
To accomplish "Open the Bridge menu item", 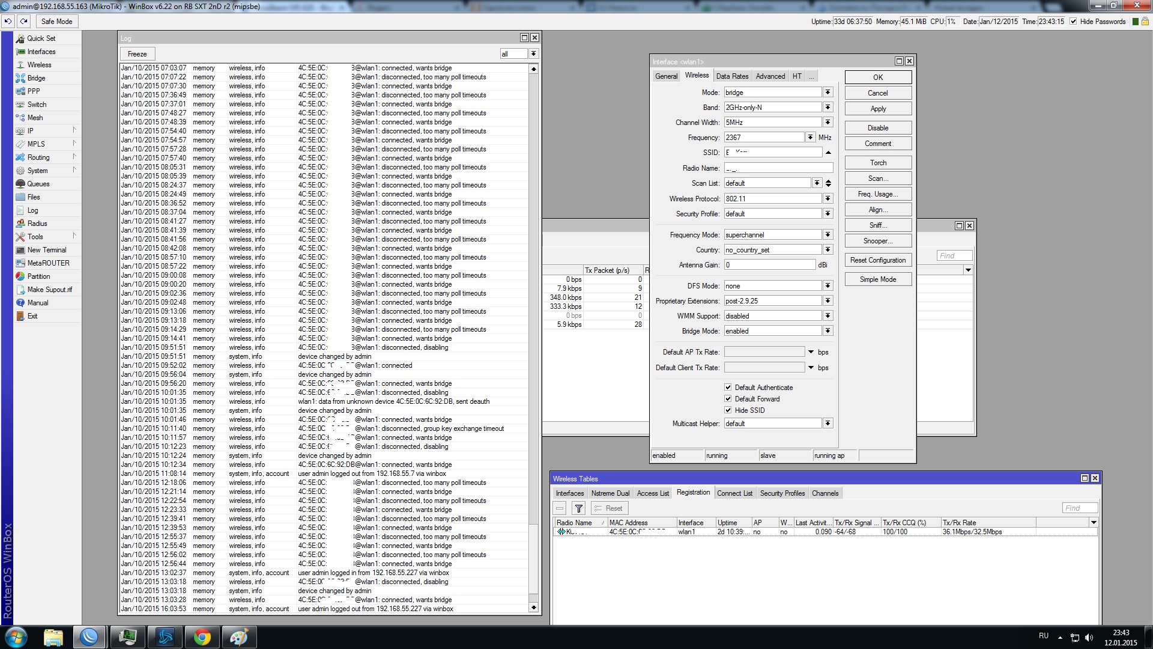I will [36, 78].
